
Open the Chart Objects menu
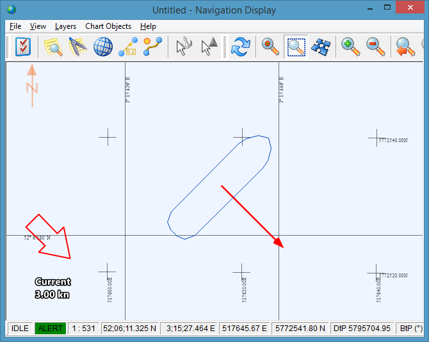pos(108,26)
